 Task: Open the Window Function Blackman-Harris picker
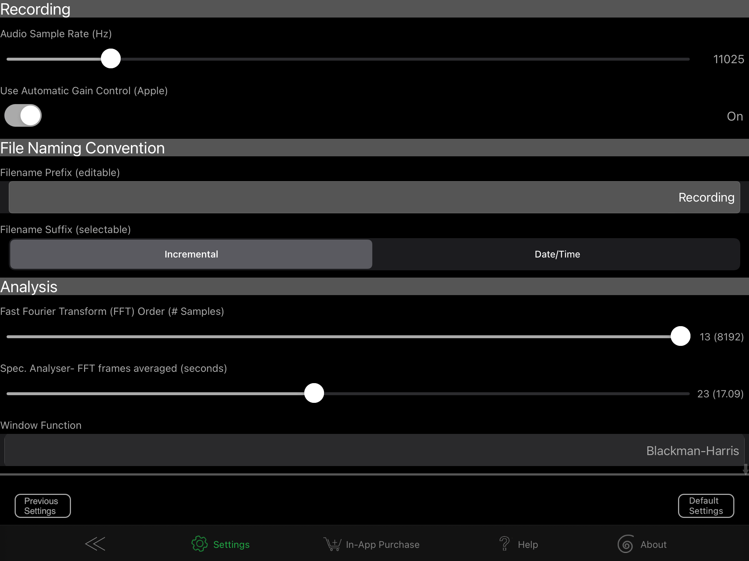pos(374,450)
